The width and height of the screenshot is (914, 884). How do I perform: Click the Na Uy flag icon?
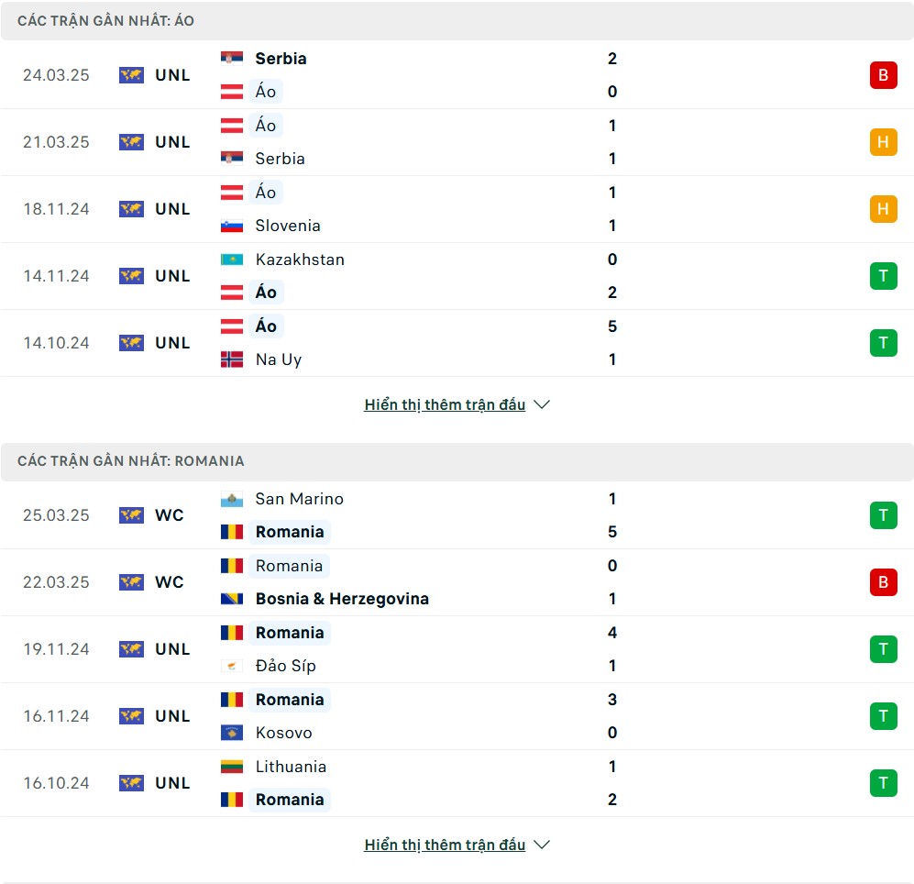coord(231,359)
